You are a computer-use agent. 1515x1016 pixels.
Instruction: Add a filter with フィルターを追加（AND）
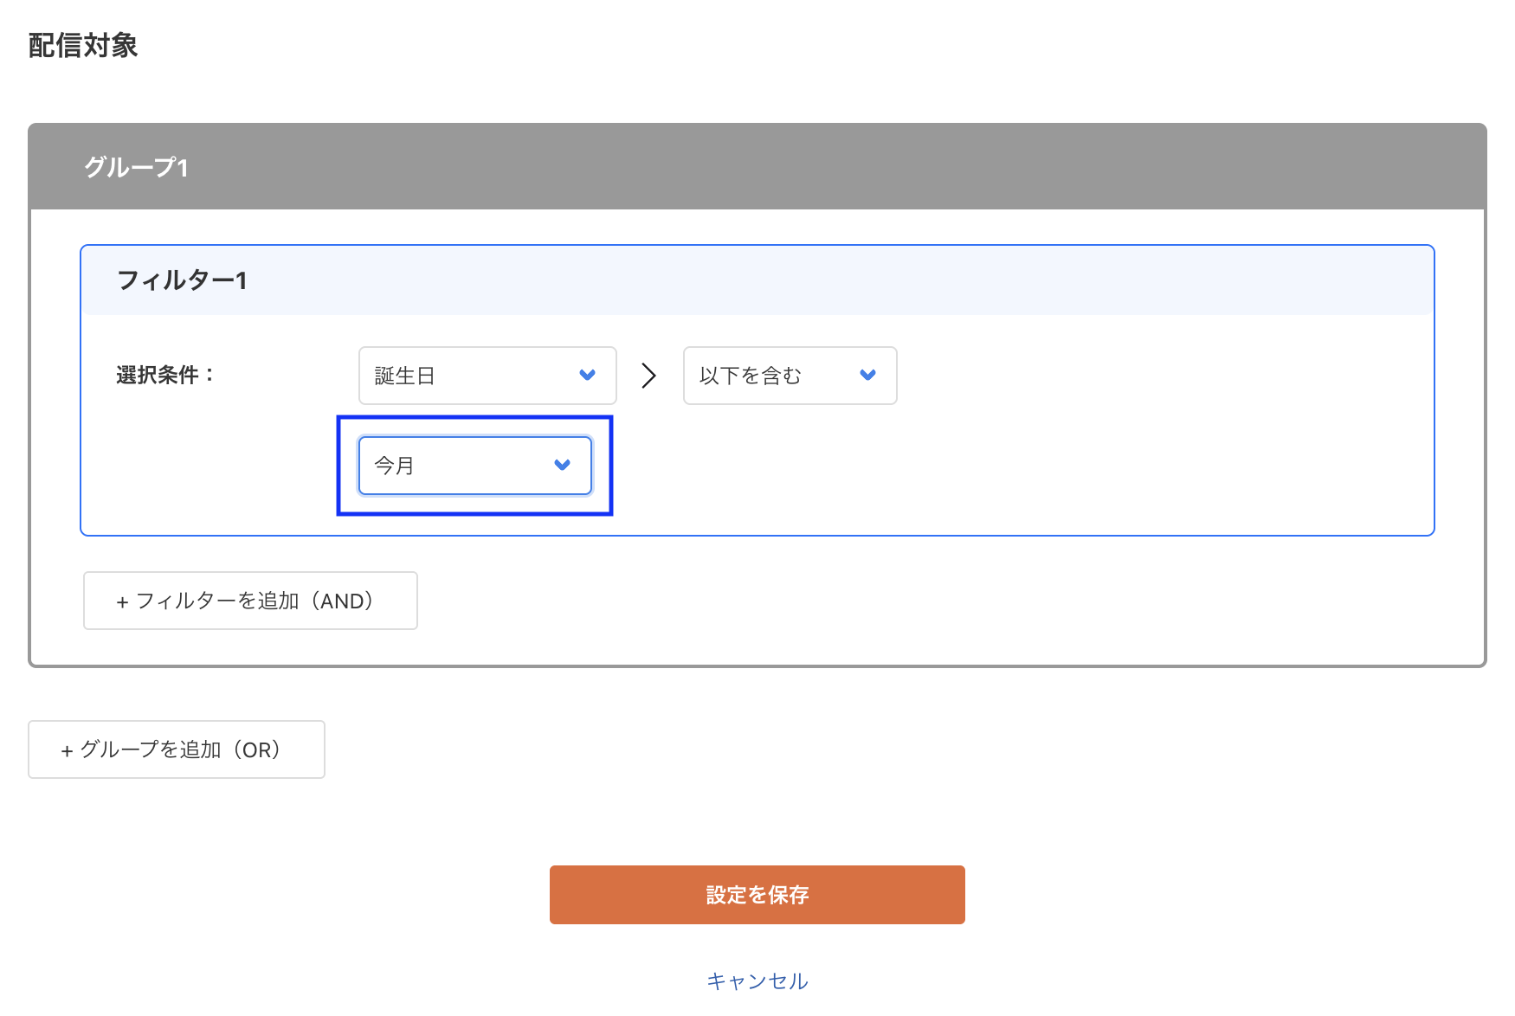[250, 601]
